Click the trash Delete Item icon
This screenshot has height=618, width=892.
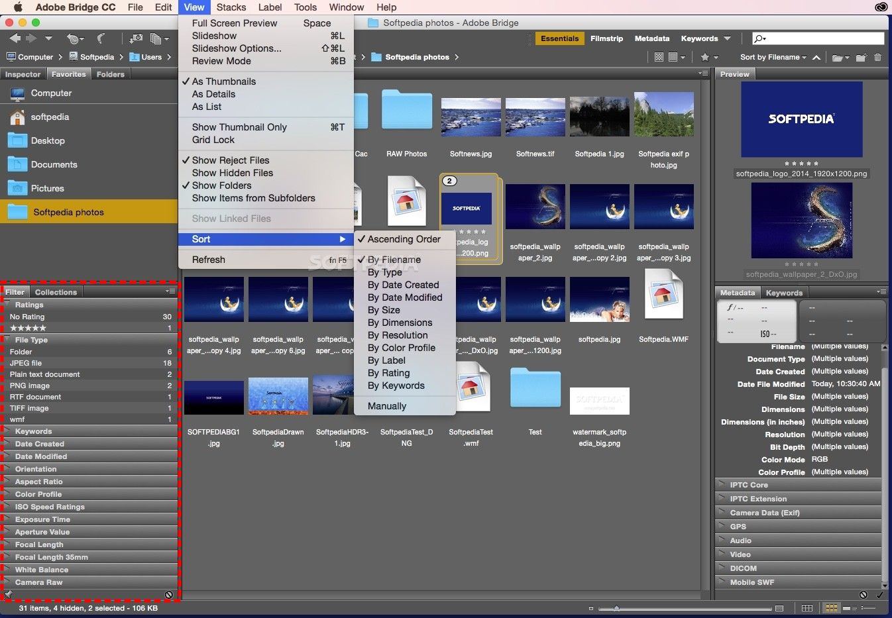pyautogui.click(x=877, y=58)
